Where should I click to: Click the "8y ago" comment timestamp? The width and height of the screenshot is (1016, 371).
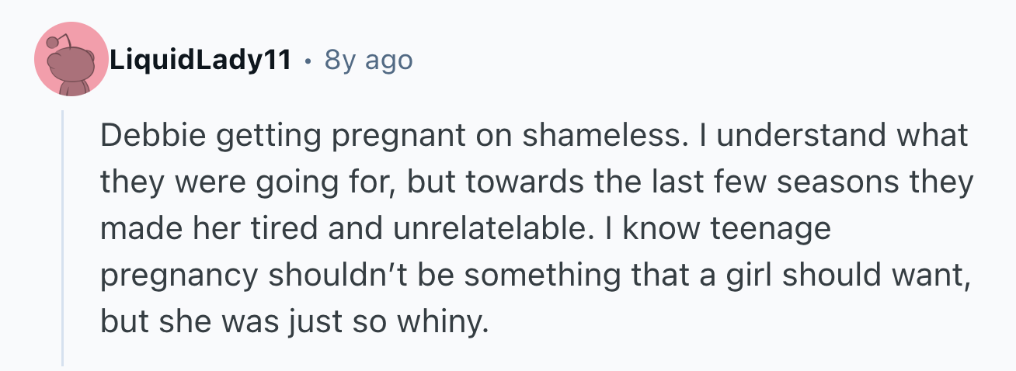368,60
